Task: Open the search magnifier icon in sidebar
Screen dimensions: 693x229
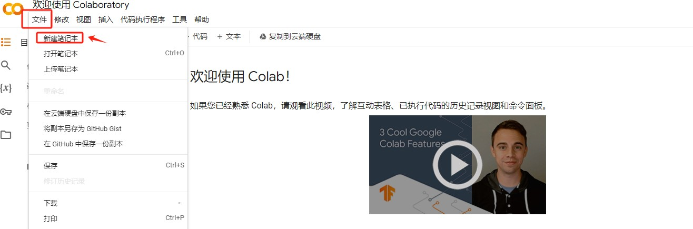Action: (6, 65)
